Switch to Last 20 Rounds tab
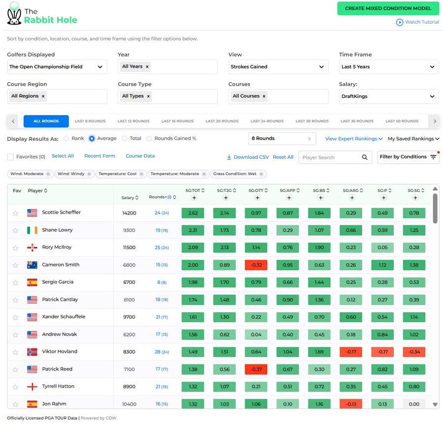Image resolution: width=443 pixels, height=425 pixels. pos(222,121)
